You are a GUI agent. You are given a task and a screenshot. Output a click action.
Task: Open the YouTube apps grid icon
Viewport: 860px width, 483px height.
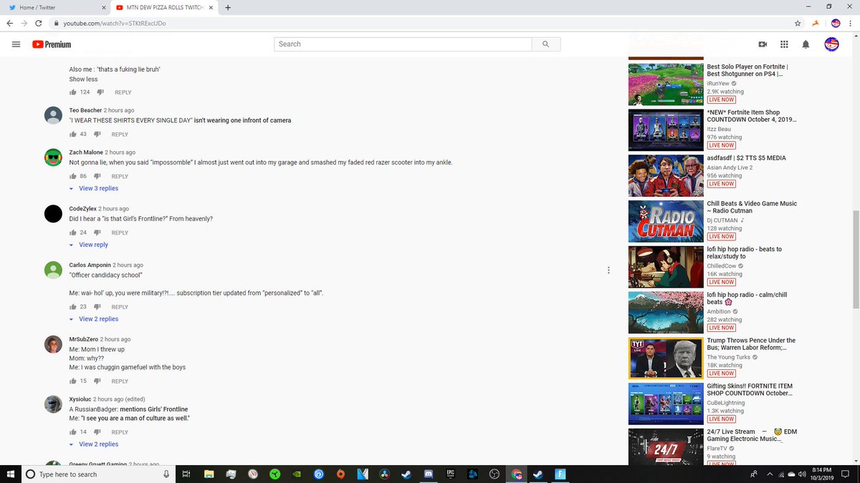tap(784, 44)
